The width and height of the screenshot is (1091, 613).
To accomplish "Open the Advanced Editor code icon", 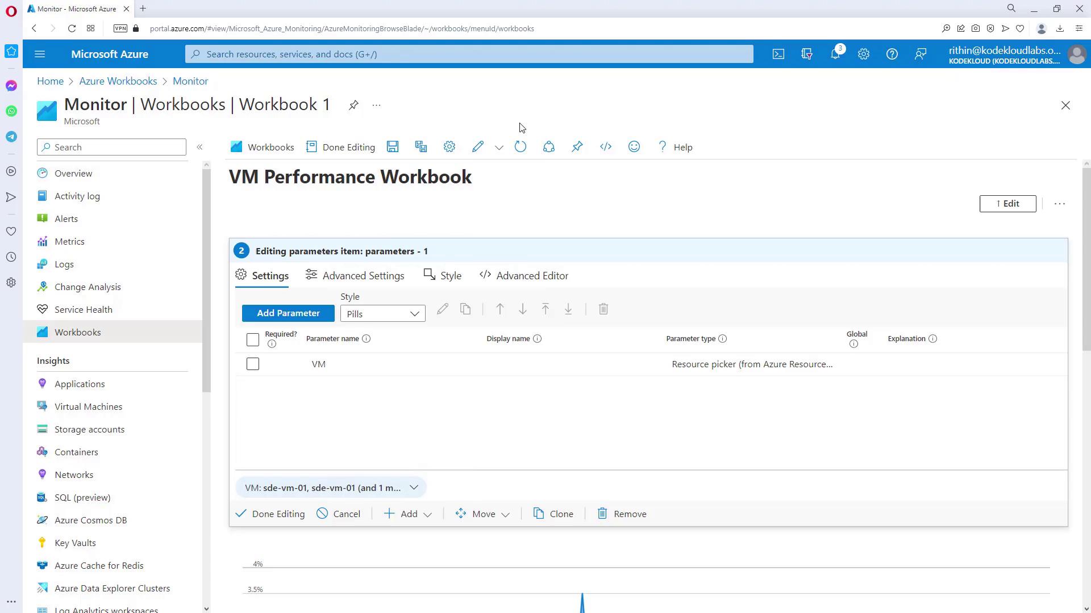I will 606,147.
